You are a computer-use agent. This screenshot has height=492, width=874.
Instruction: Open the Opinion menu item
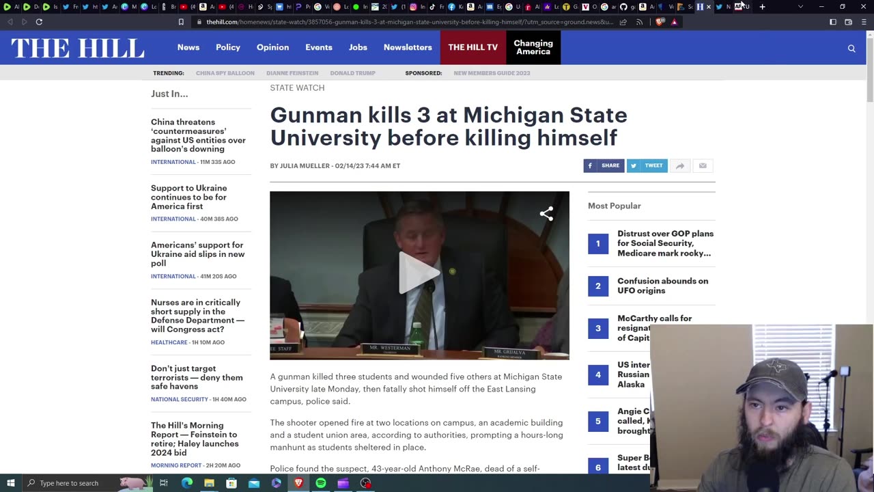272,47
